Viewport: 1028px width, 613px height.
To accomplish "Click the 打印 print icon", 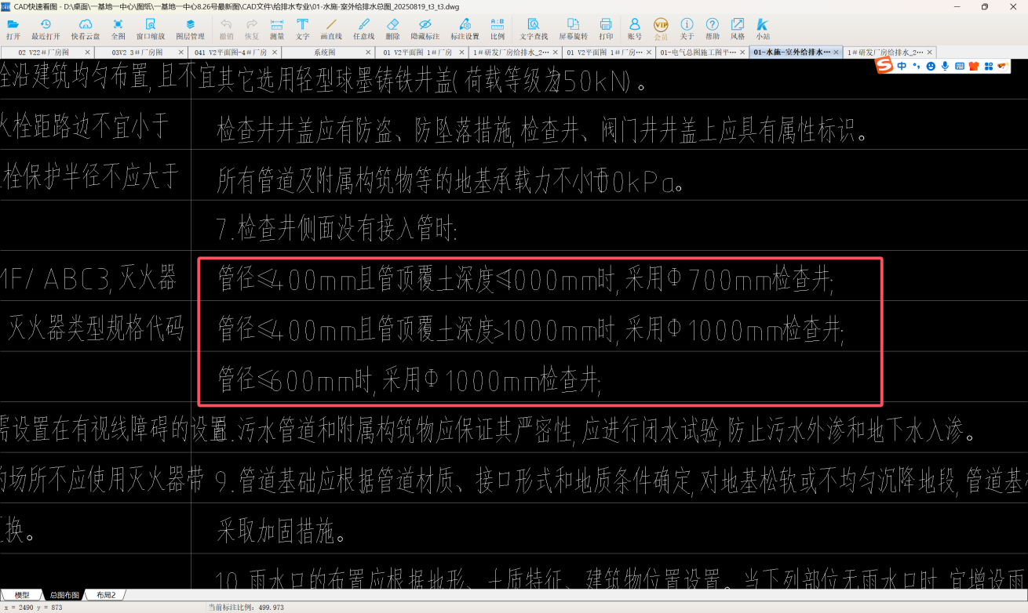I will (606, 29).
